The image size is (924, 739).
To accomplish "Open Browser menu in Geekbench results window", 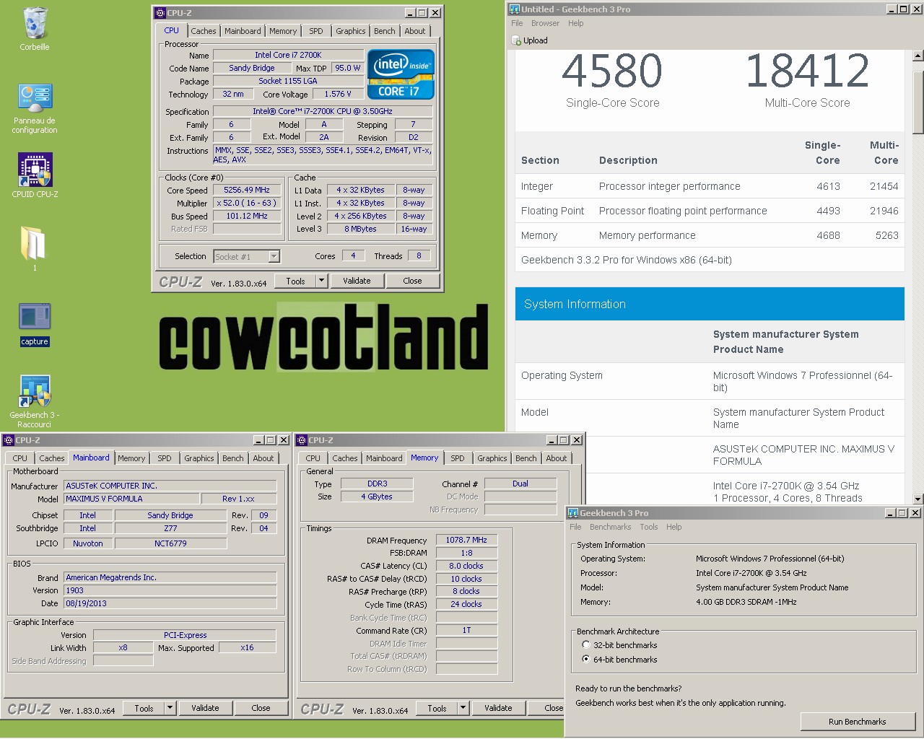I will pos(545,23).
